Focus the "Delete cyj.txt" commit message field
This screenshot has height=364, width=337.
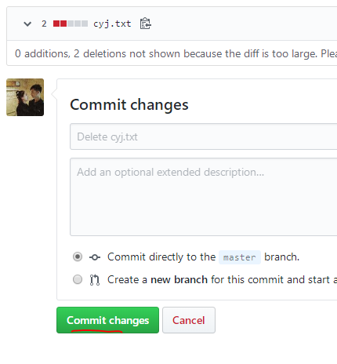[x=203, y=136]
